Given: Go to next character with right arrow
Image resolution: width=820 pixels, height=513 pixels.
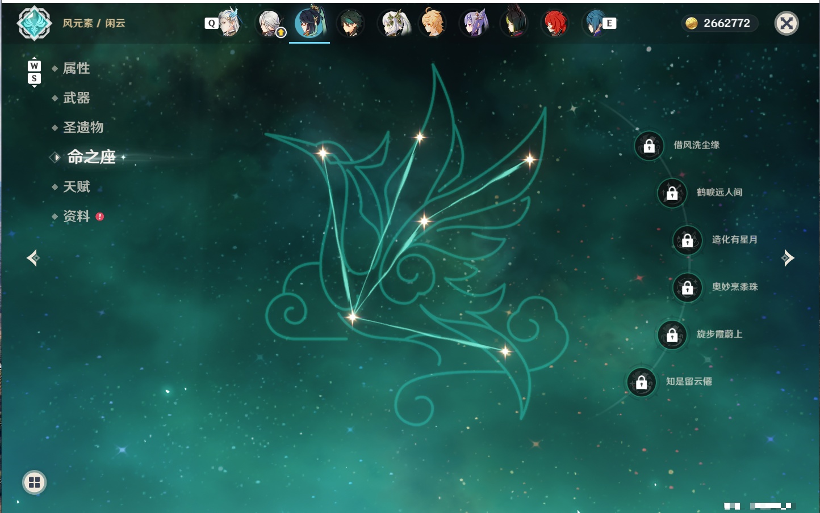Looking at the screenshot, I should coord(788,258).
